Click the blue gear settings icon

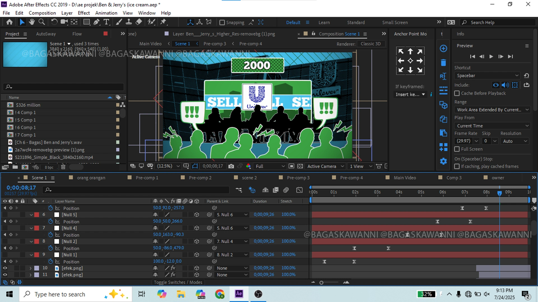tap(443, 161)
